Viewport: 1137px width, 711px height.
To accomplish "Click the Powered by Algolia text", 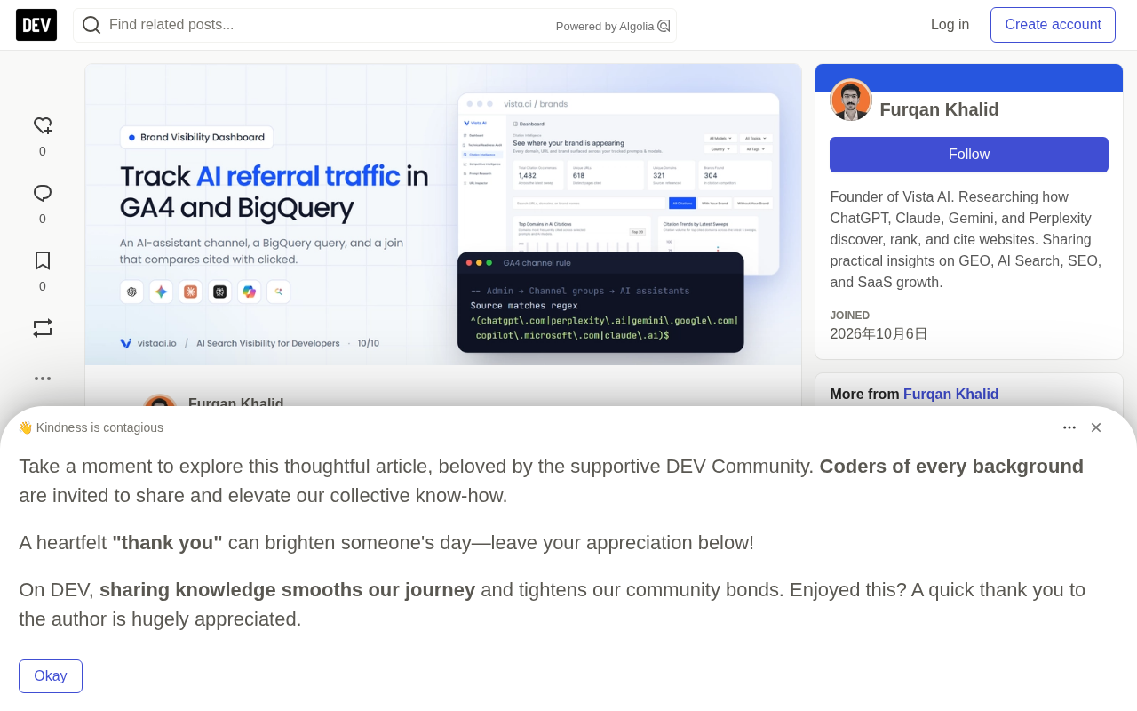I will pos(605,27).
